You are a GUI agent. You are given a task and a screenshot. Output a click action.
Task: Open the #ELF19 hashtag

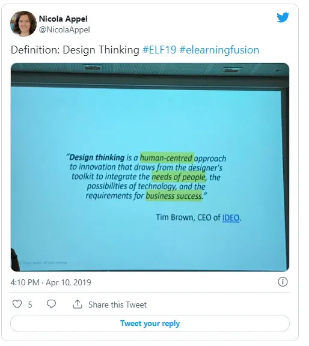pyautogui.click(x=159, y=50)
